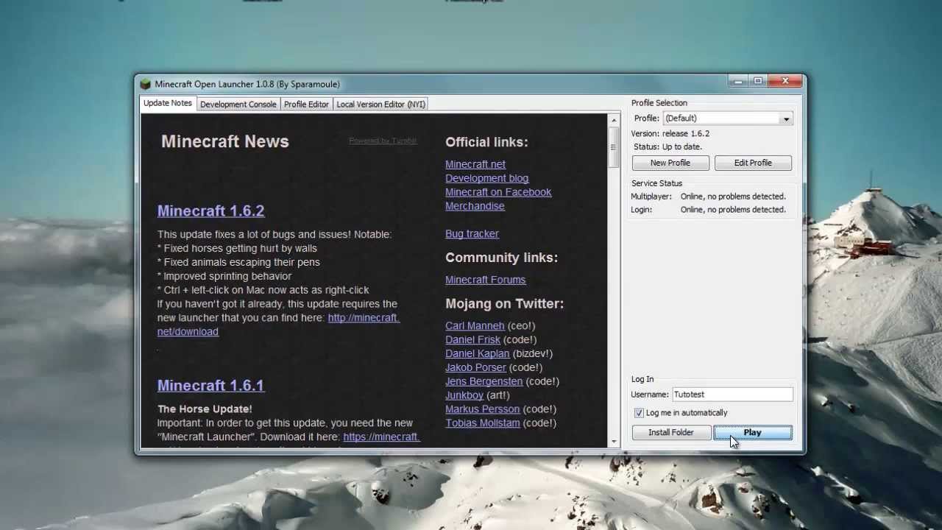The image size is (942, 530).
Task: Open the Minecraft 1.6.1 headline link
Action: coord(210,386)
